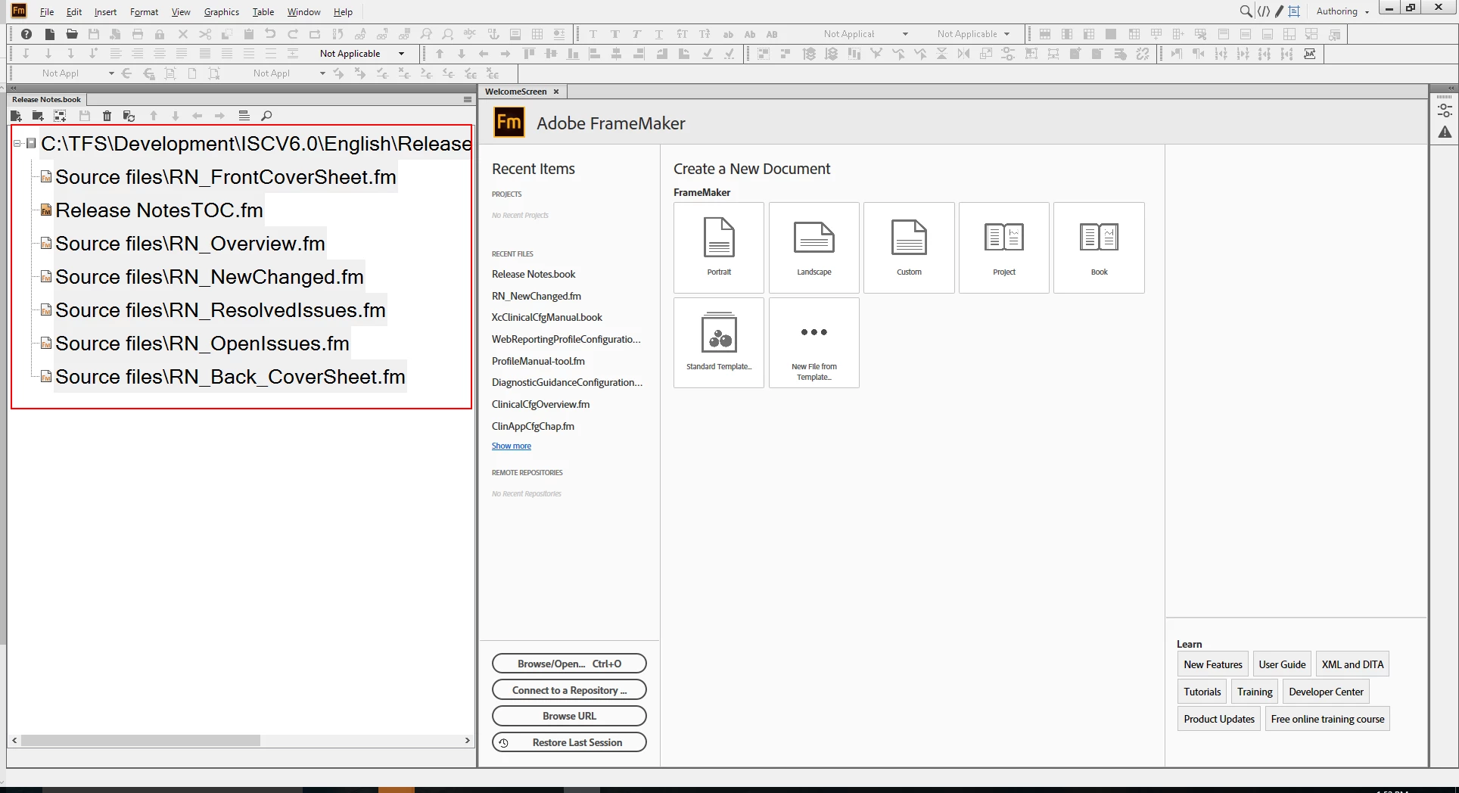Viewport: 1459px width, 793px height.
Task: Select Release NotesTOC.fm in the book
Action: click(x=159, y=210)
